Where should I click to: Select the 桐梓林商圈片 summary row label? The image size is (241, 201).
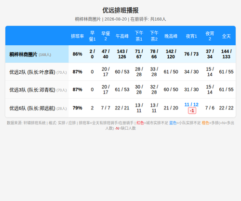30,54
